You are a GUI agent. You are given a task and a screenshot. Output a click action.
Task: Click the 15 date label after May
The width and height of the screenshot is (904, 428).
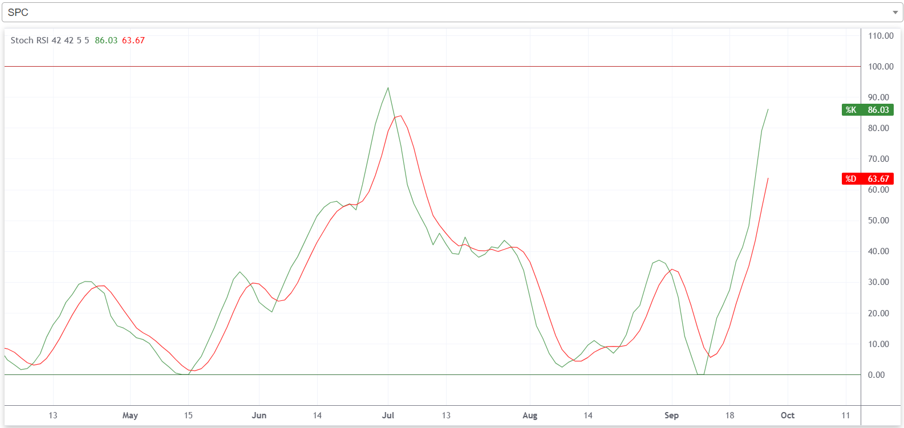(188, 415)
